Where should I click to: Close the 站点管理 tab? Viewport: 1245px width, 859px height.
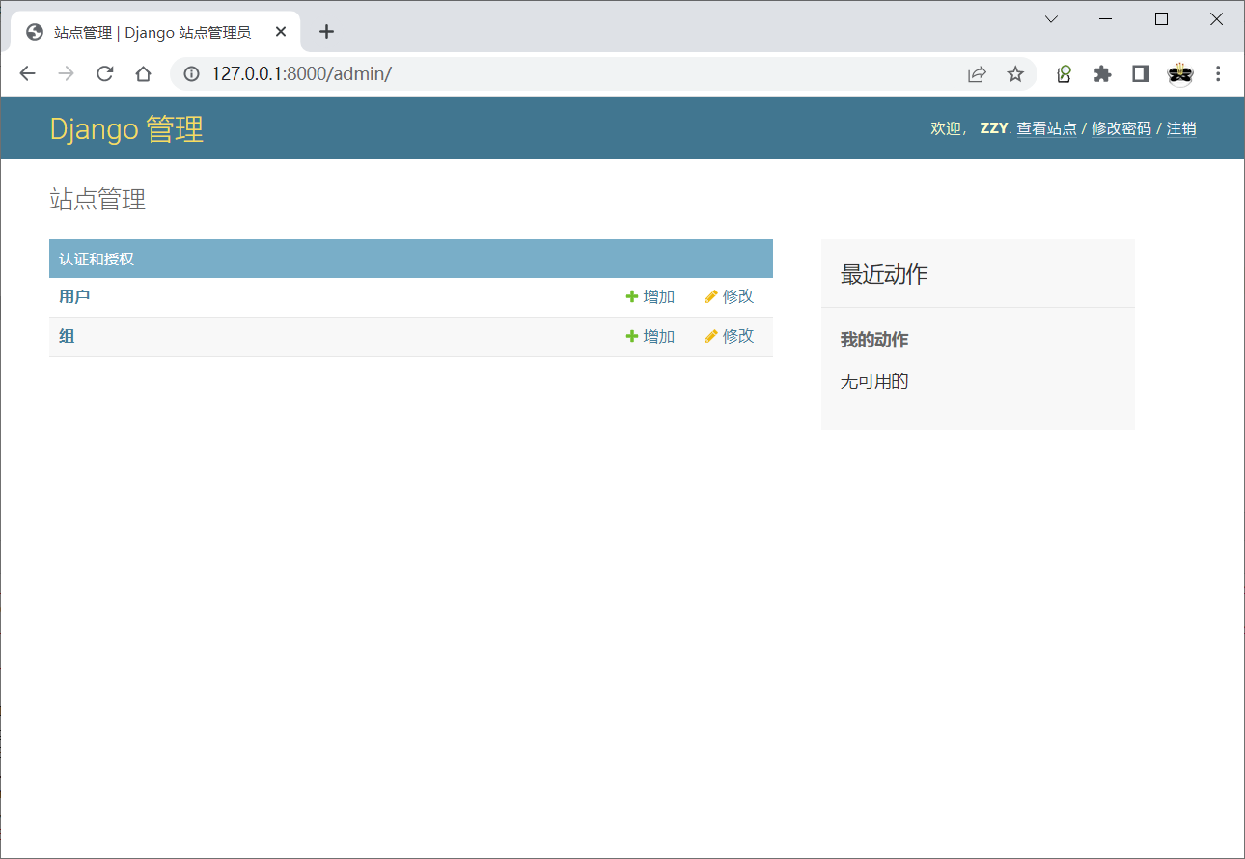point(281,32)
